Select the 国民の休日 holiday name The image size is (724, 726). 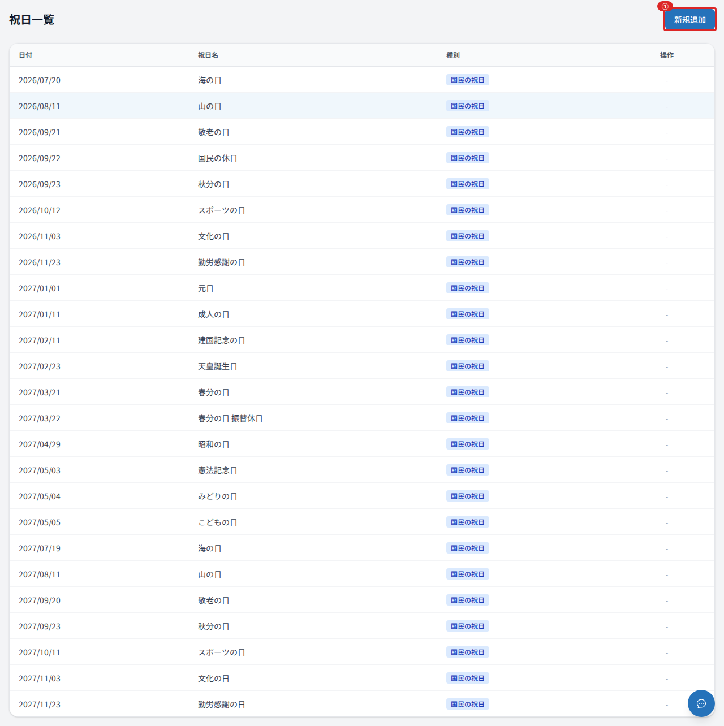[x=218, y=158]
